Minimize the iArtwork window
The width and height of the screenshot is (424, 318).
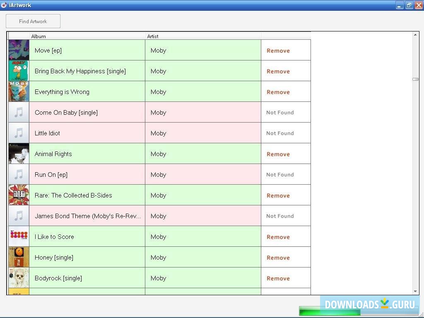(x=399, y=5)
